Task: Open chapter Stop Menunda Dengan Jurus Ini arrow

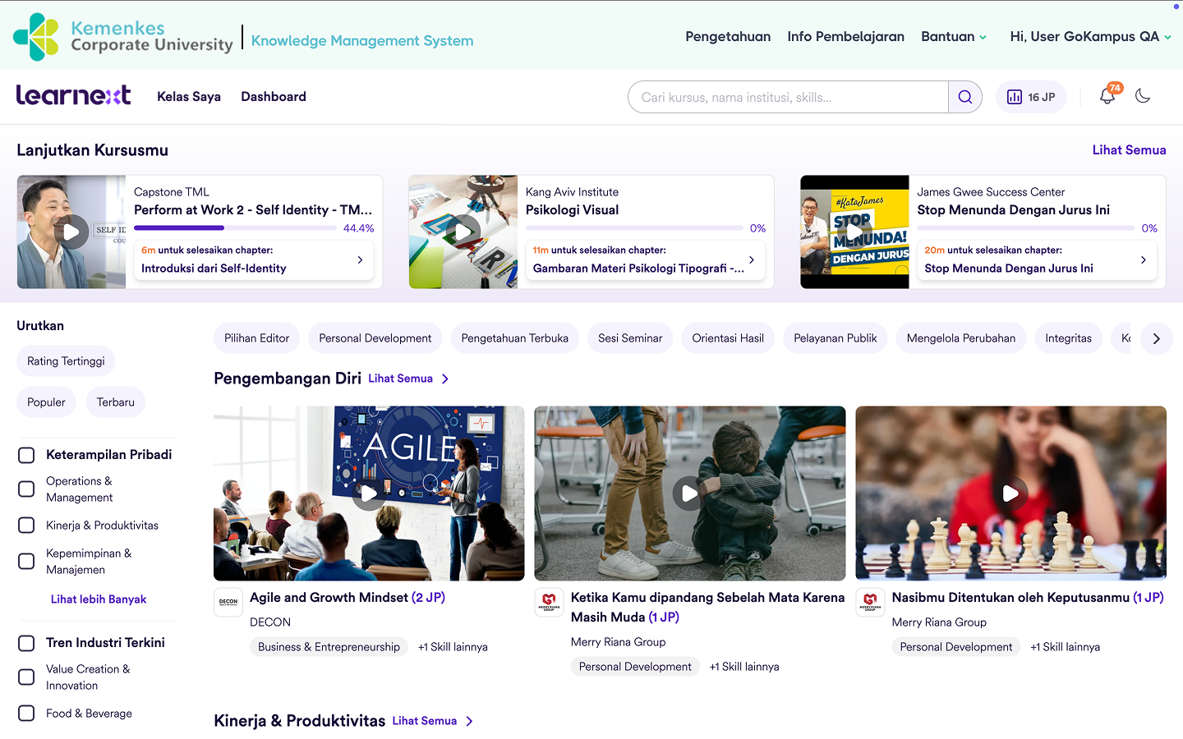Action: point(1144,259)
